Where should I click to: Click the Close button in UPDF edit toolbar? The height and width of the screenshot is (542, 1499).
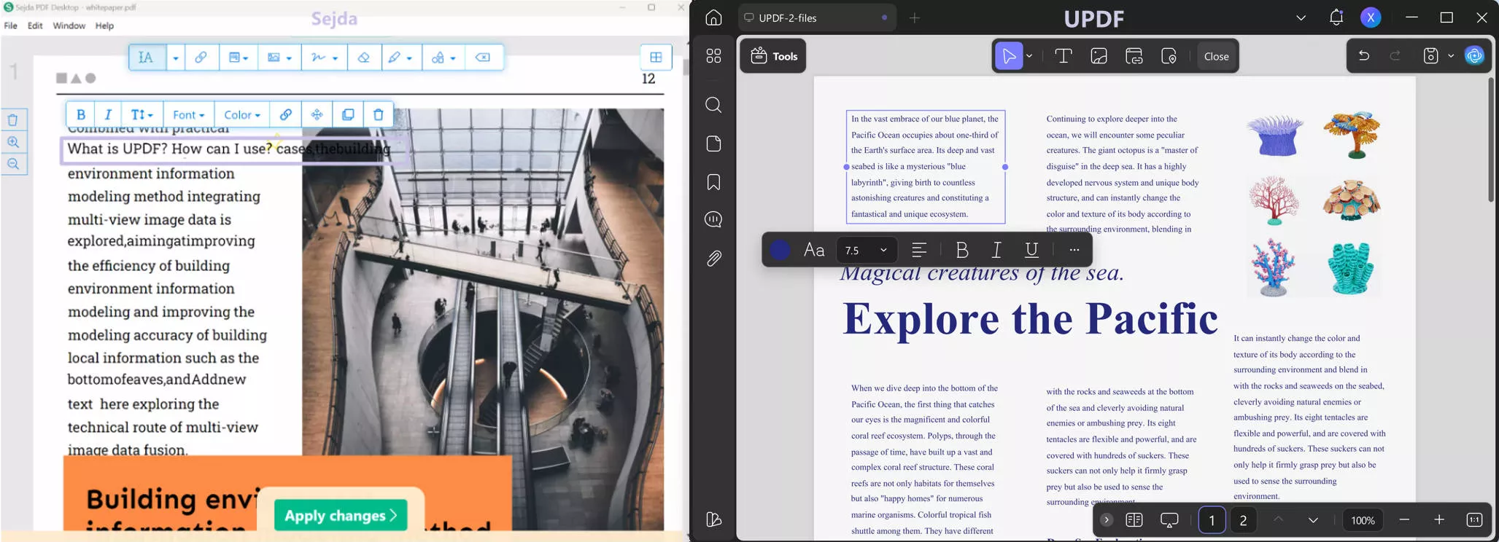(x=1216, y=56)
